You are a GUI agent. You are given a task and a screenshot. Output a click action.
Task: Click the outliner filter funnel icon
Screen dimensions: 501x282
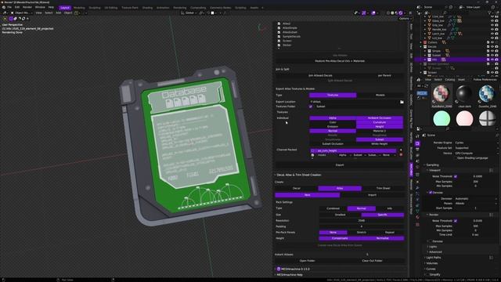(x=489, y=13)
